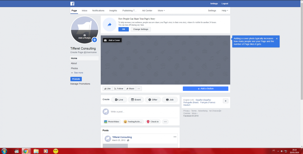Expand See more in sidebar

[77, 73]
